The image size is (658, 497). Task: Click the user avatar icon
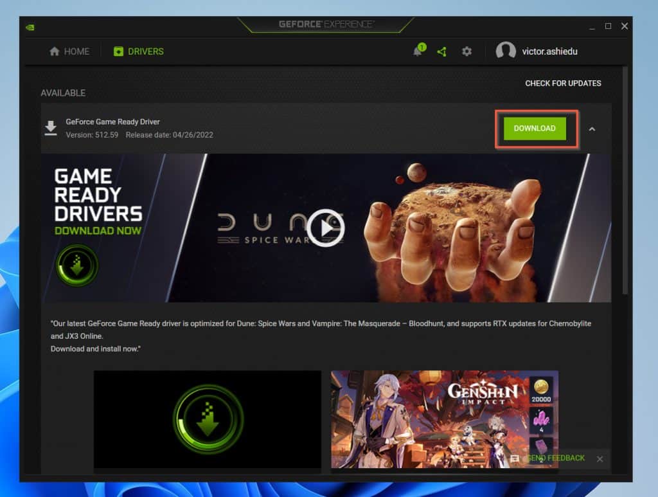click(506, 51)
